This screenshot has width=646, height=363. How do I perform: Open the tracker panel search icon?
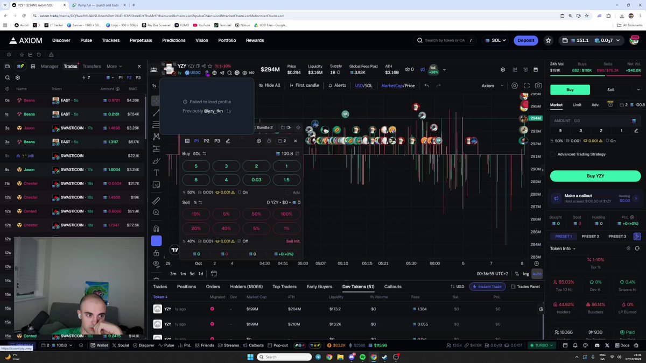click(x=8, y=77)
